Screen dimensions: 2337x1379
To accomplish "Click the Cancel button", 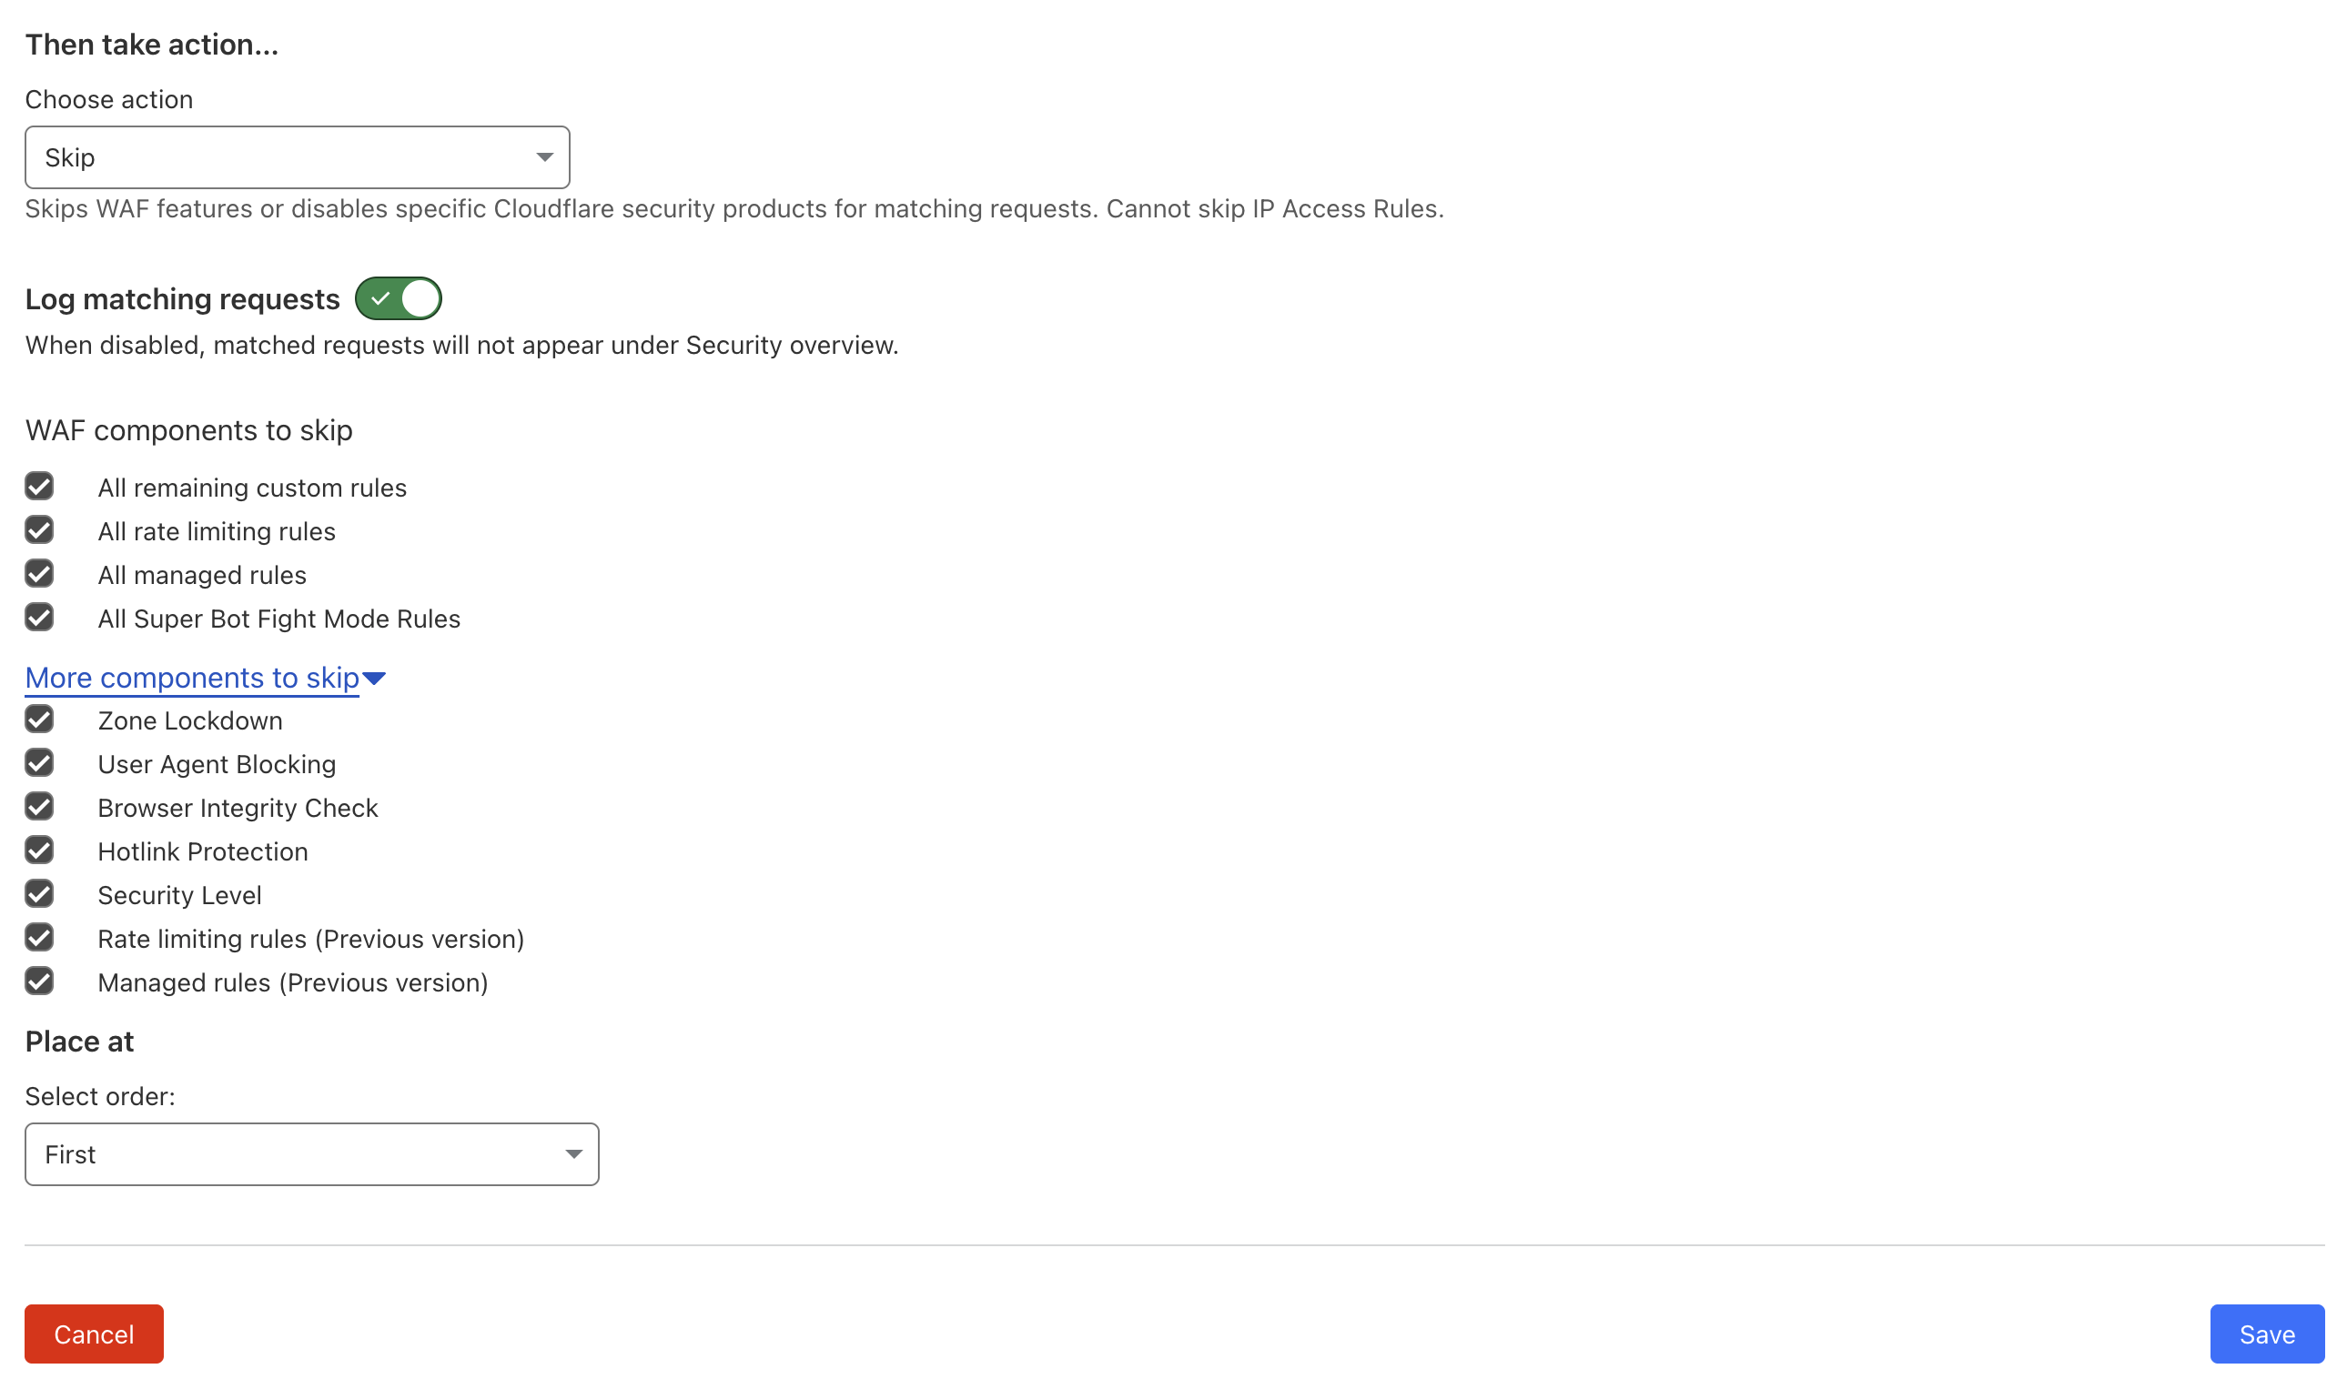I will pyautogui.click(x=94, y=1334).
